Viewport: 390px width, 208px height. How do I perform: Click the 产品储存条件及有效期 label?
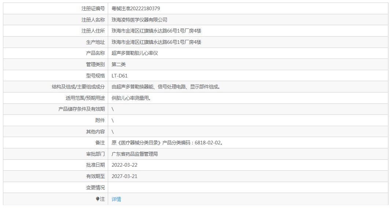[82, 109]
